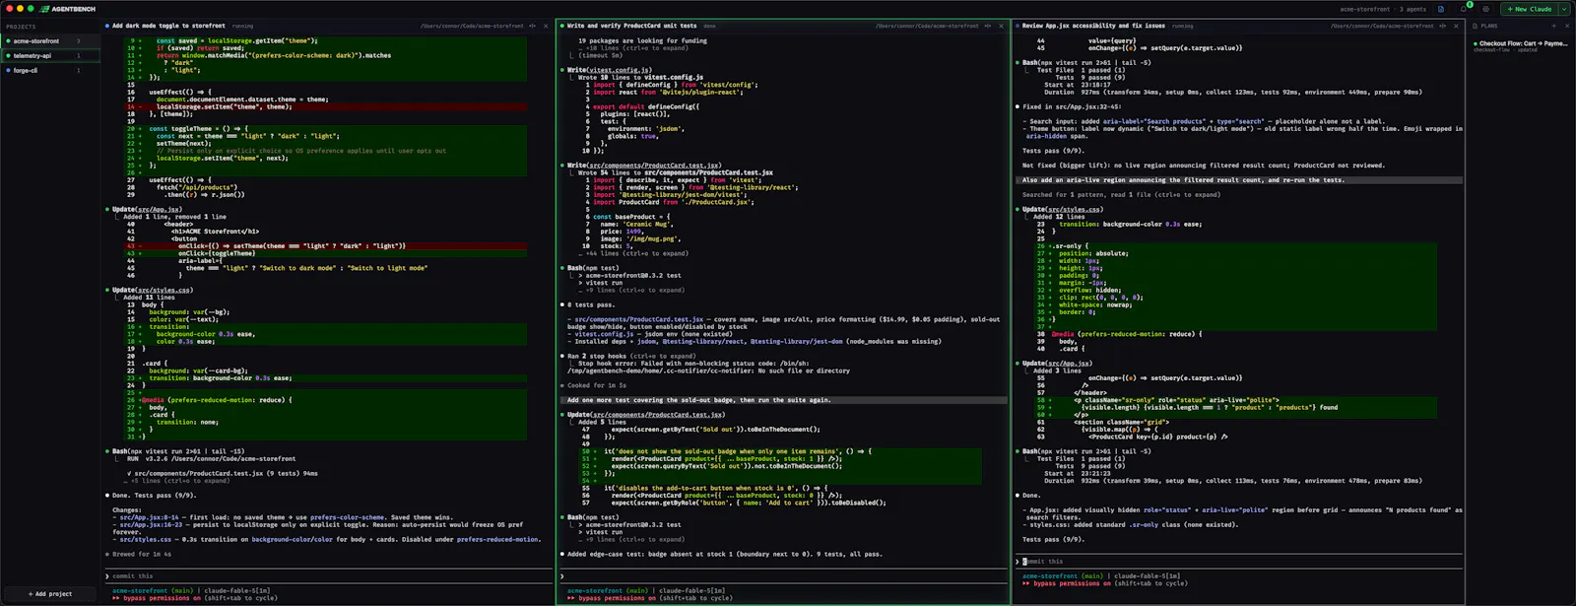The height and width of the screenshot is (606, 1576).
Task: Click src/styles.css link in first pane Update
Action: pyautogui.click(x=165, y=291)
